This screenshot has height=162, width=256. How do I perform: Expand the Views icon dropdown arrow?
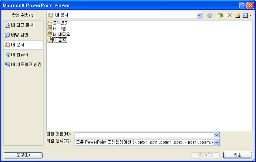[250, 15]
